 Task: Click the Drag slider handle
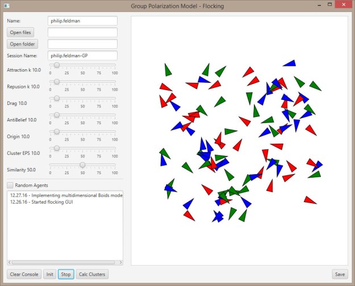click(x=57, y=98)
